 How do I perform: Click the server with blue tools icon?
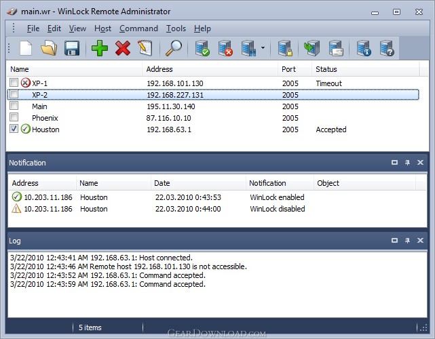point(248,48)
